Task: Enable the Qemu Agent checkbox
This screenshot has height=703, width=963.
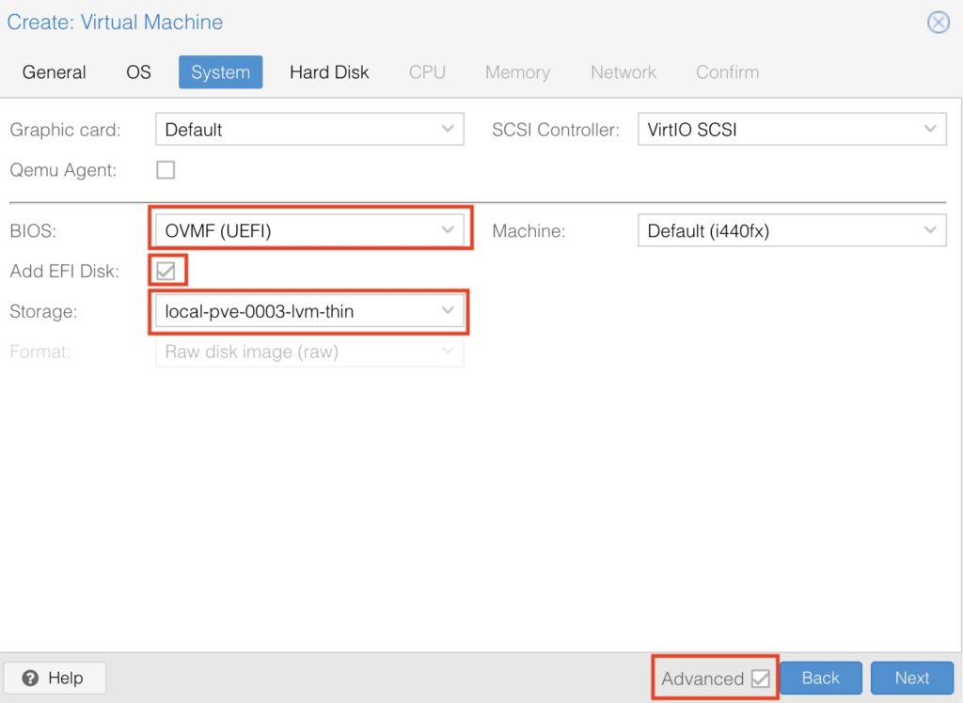Action: point(166,170)
